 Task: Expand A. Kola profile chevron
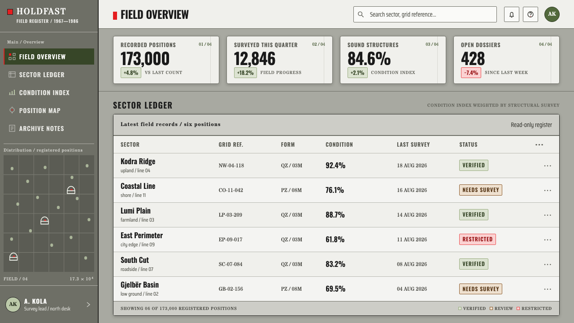(88, 305)
